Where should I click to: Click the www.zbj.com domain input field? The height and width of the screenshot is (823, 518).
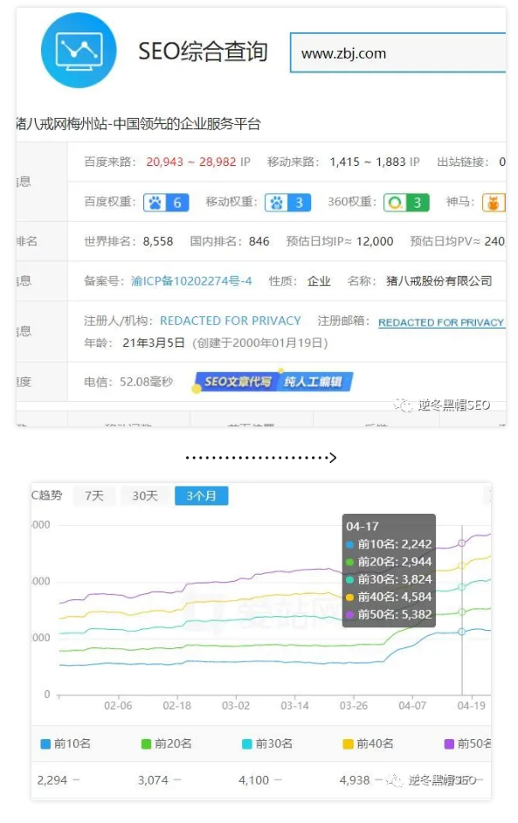[397, 53]
